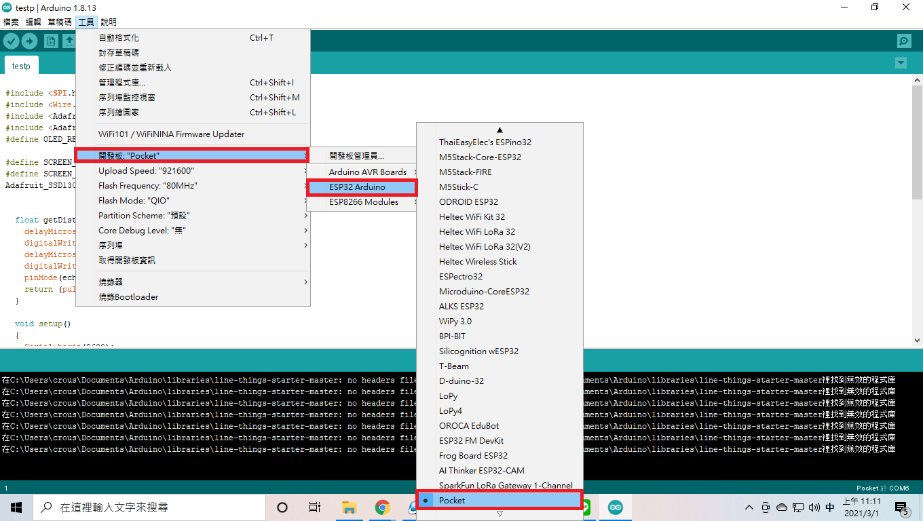The height and width of the screenshot is (521, 923).
Task: Choose 修正編碼並重新載入 menu entry
Action: [193, 68]
